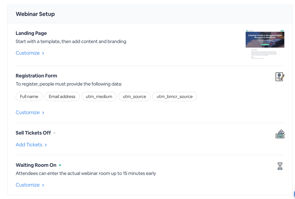Customize the Registration Form

(28, 112)
